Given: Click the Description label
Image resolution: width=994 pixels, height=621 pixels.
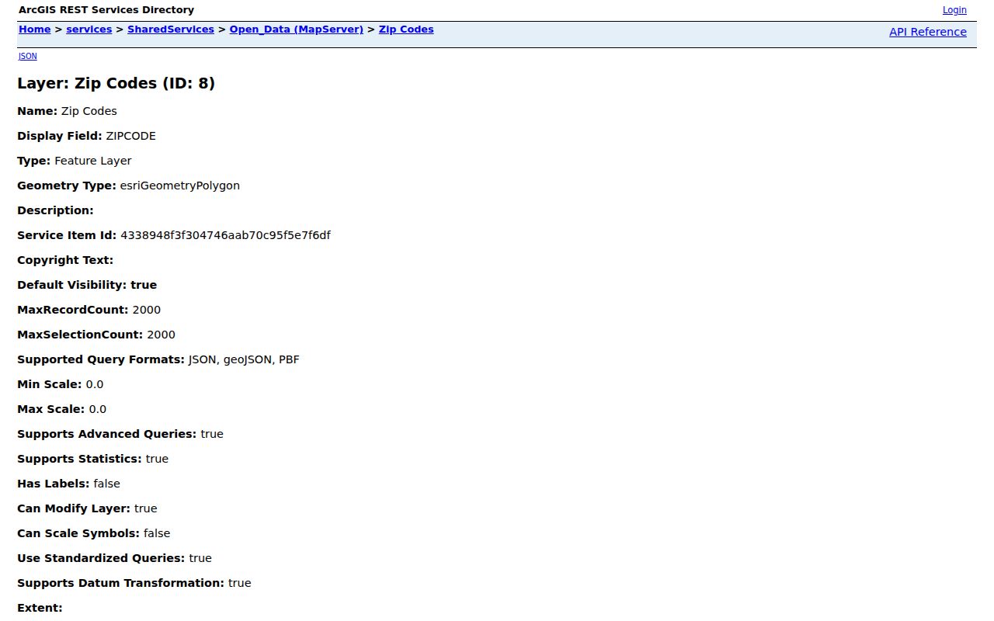Looking at the screenshot, I should tap(55, 210).
